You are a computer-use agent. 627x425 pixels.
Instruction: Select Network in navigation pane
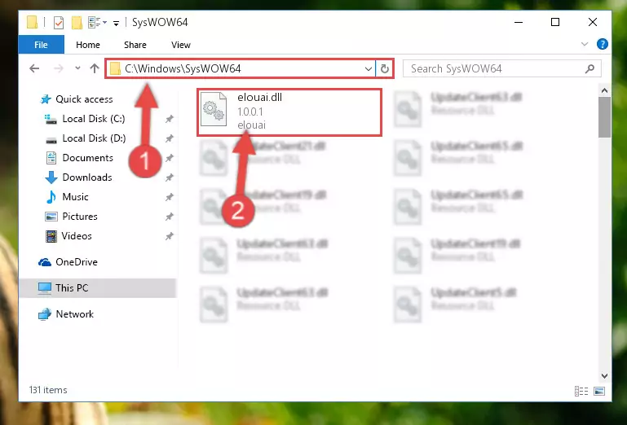[74, 314]
